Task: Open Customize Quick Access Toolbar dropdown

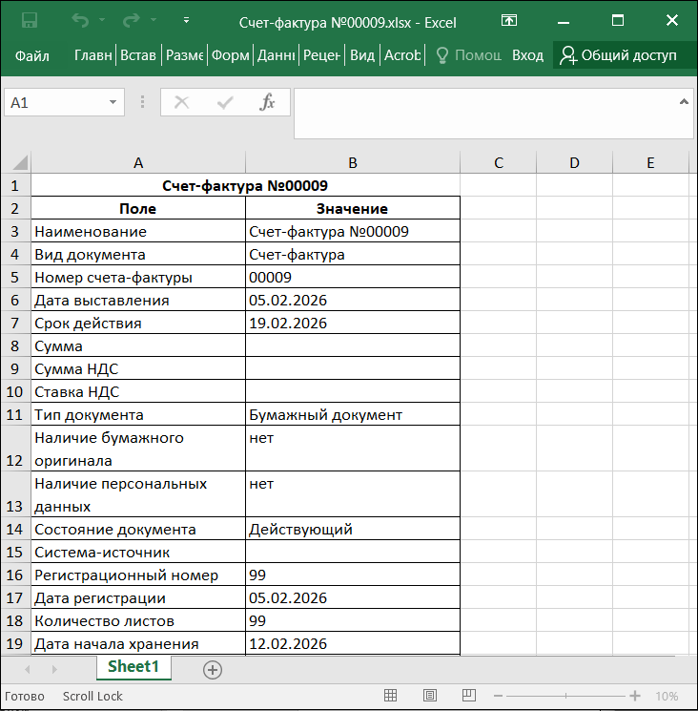Action: coord(186,20)
